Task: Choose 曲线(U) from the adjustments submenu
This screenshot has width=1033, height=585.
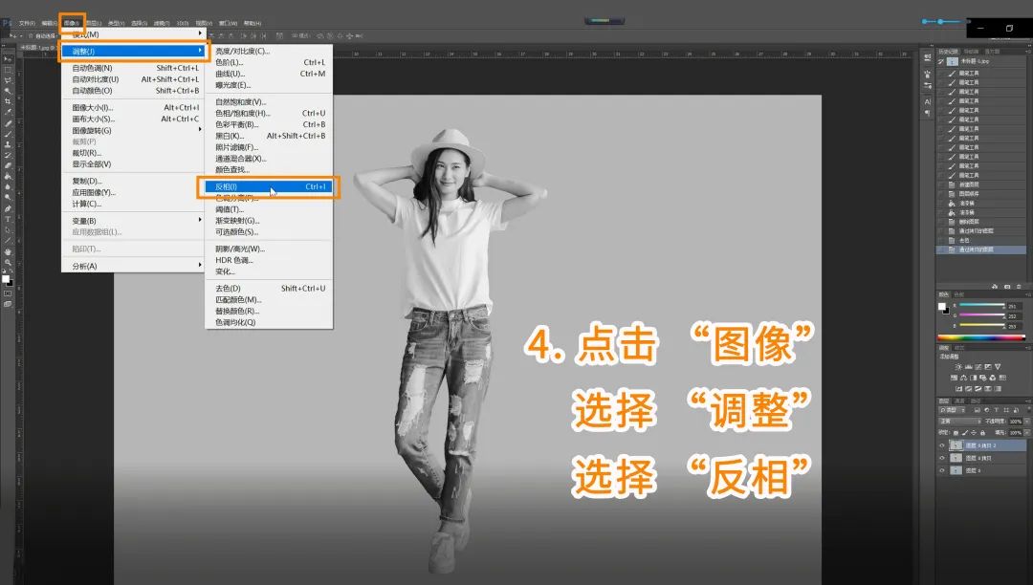Action: coord(269,74)
